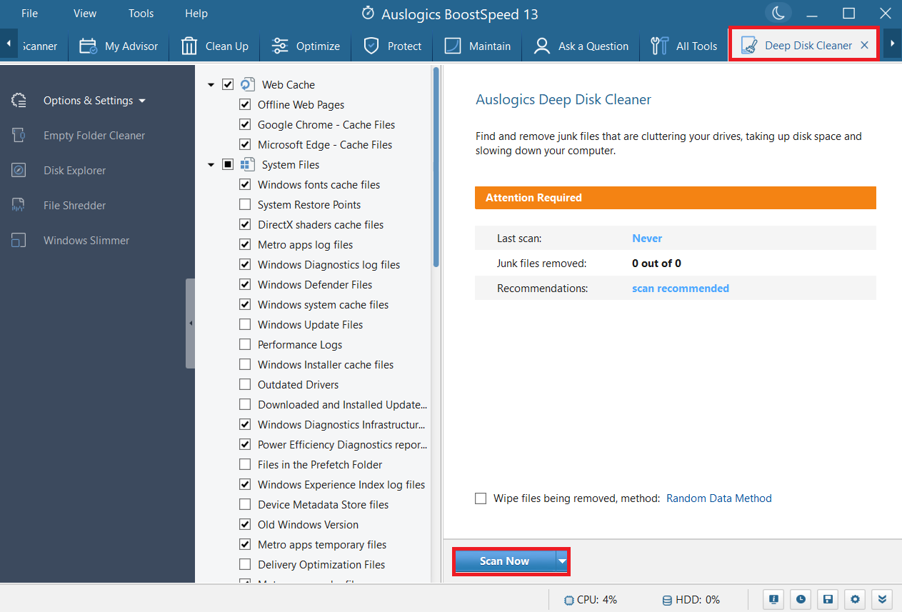Check the Performance Logs option
Screen dimensions: 902x612
point(245,344)
